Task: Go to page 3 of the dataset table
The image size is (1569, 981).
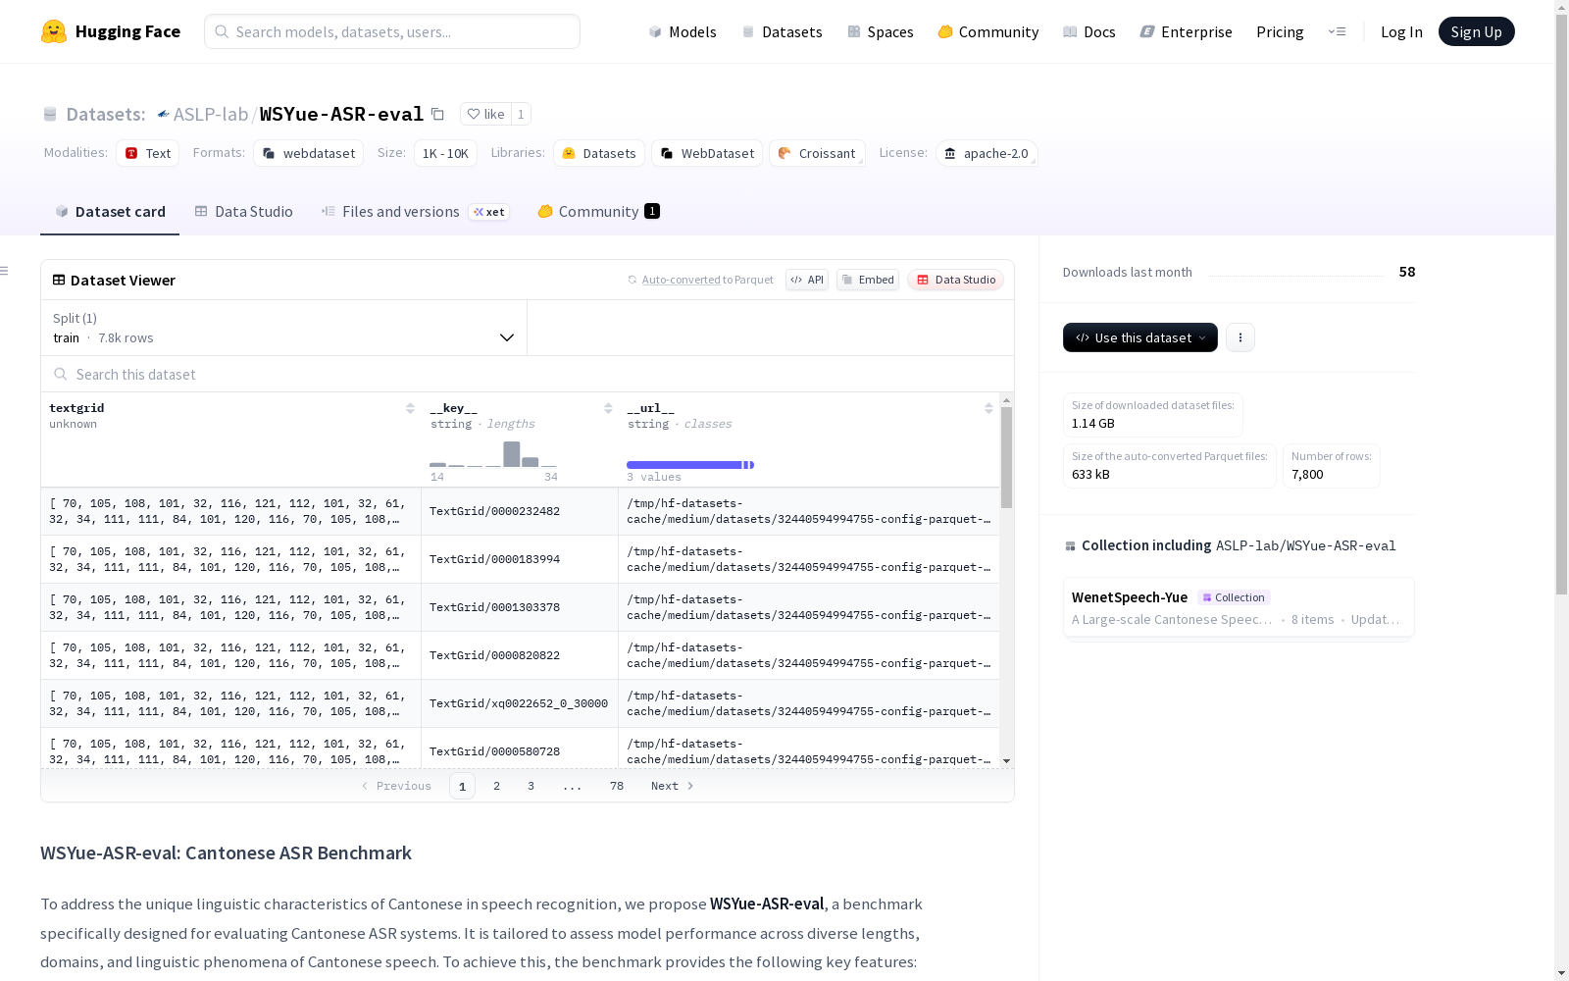Action: [531, 786]
